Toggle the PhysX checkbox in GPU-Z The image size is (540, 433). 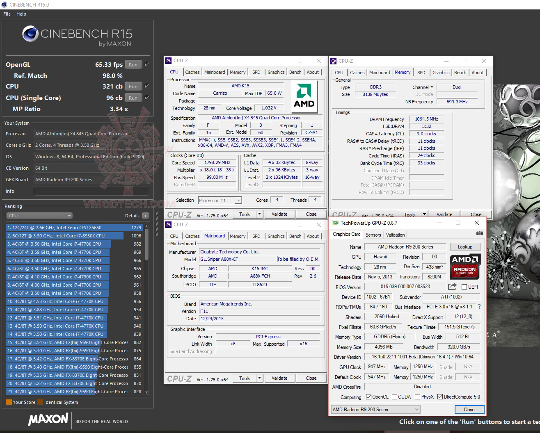point(417,397)
